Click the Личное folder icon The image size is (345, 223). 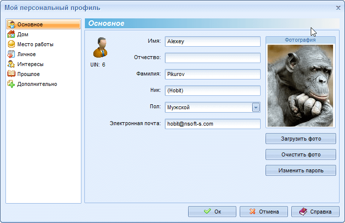point(11,54)
